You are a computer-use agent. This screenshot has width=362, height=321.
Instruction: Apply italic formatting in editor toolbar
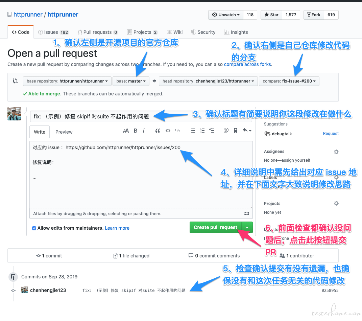pos(144,131)
